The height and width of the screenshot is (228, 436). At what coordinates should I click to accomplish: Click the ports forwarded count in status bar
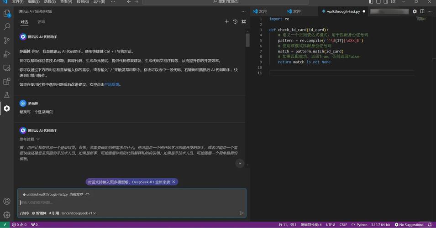point(35,225)
